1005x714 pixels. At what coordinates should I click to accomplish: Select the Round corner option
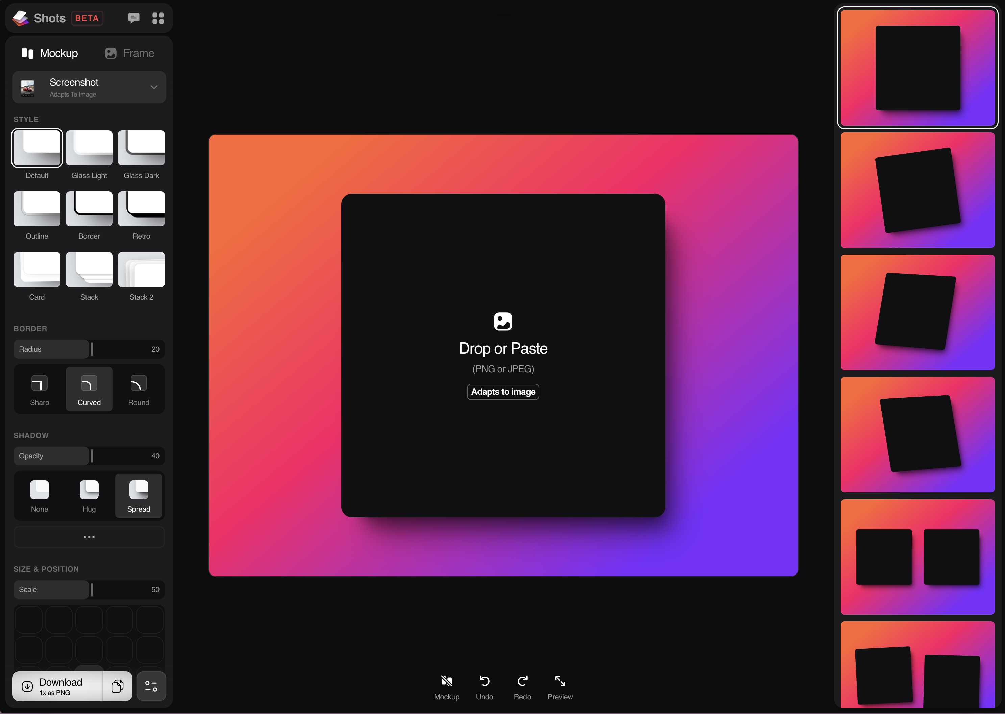pos(139,389)
